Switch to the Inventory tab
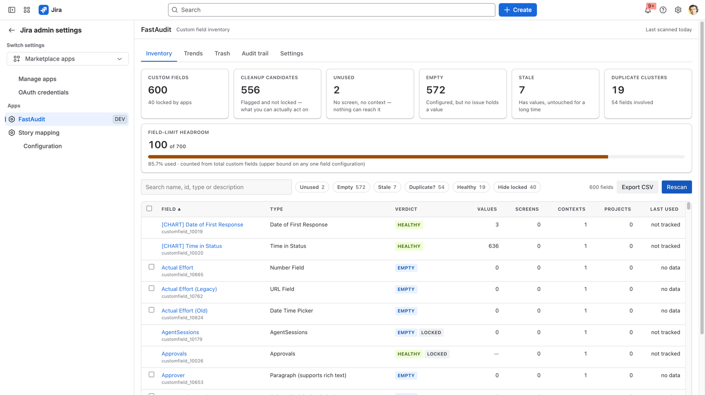The width and height of the screenshot is (705, 395). [159, 54]
